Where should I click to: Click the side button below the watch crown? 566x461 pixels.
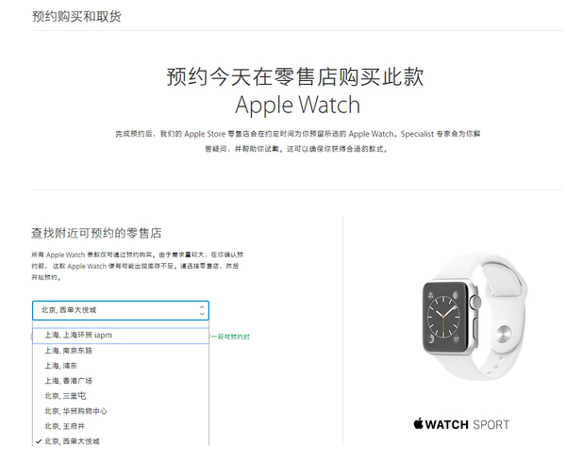[x=475, y=327]
